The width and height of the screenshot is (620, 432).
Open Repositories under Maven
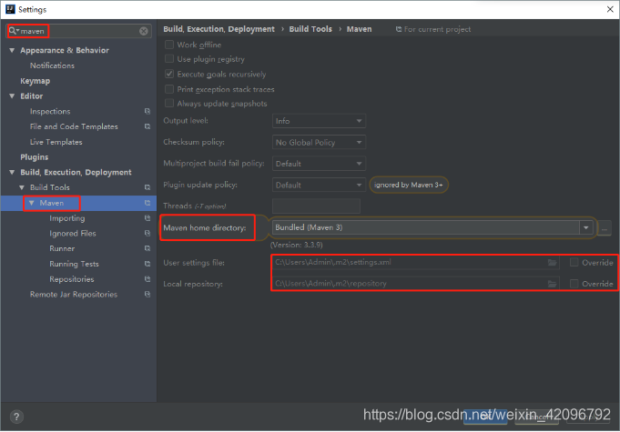[72, 279]
